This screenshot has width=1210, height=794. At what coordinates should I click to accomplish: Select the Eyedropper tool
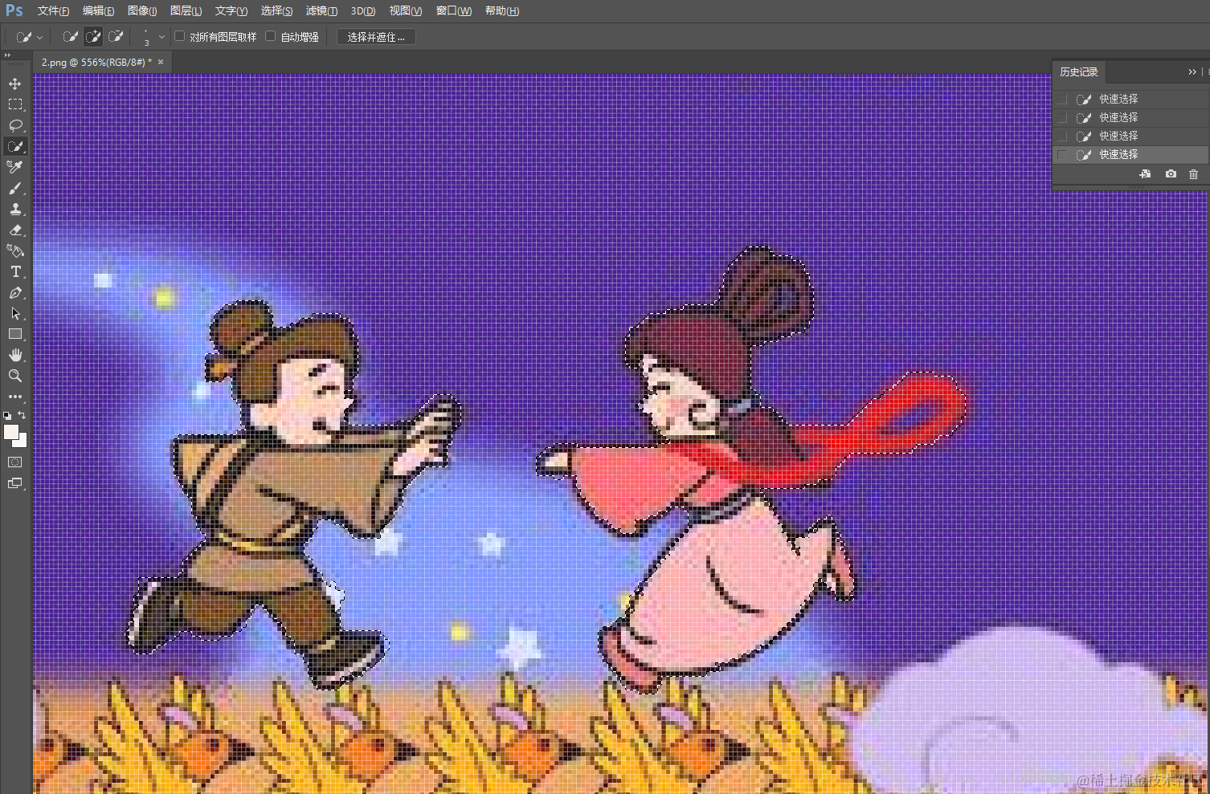click(x=15, y=167)
